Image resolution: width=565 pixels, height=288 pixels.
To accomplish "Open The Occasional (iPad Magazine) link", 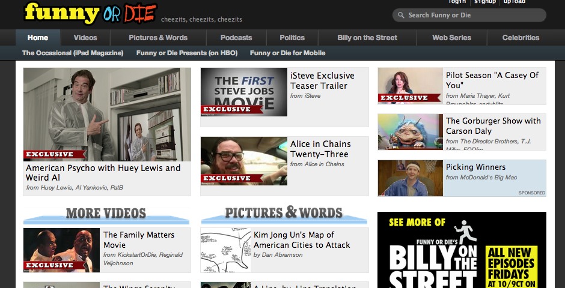I will 73,53.
